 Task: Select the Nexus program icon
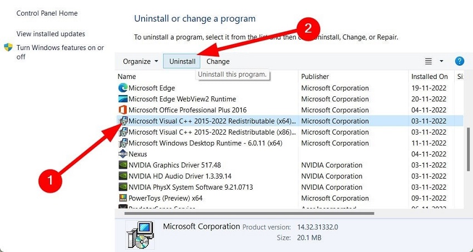(123, 154)
